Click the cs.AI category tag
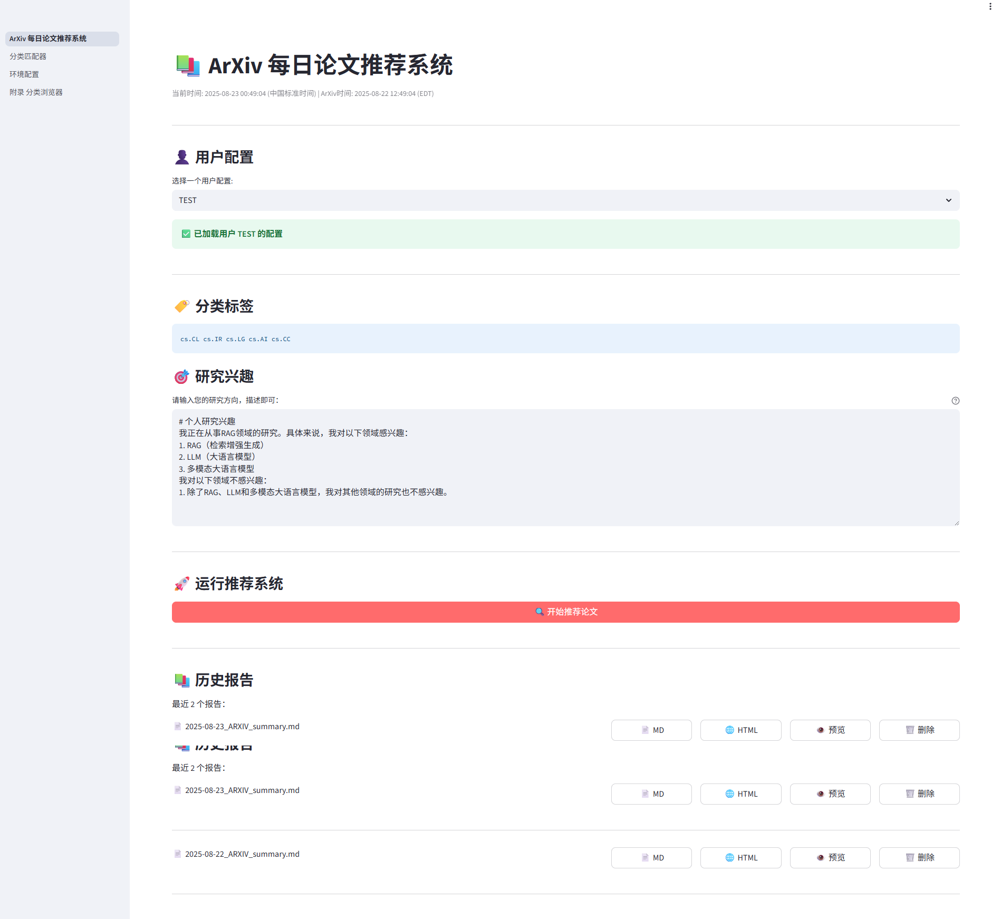This screenshot has height=919, width=1001. coord(258,339)
